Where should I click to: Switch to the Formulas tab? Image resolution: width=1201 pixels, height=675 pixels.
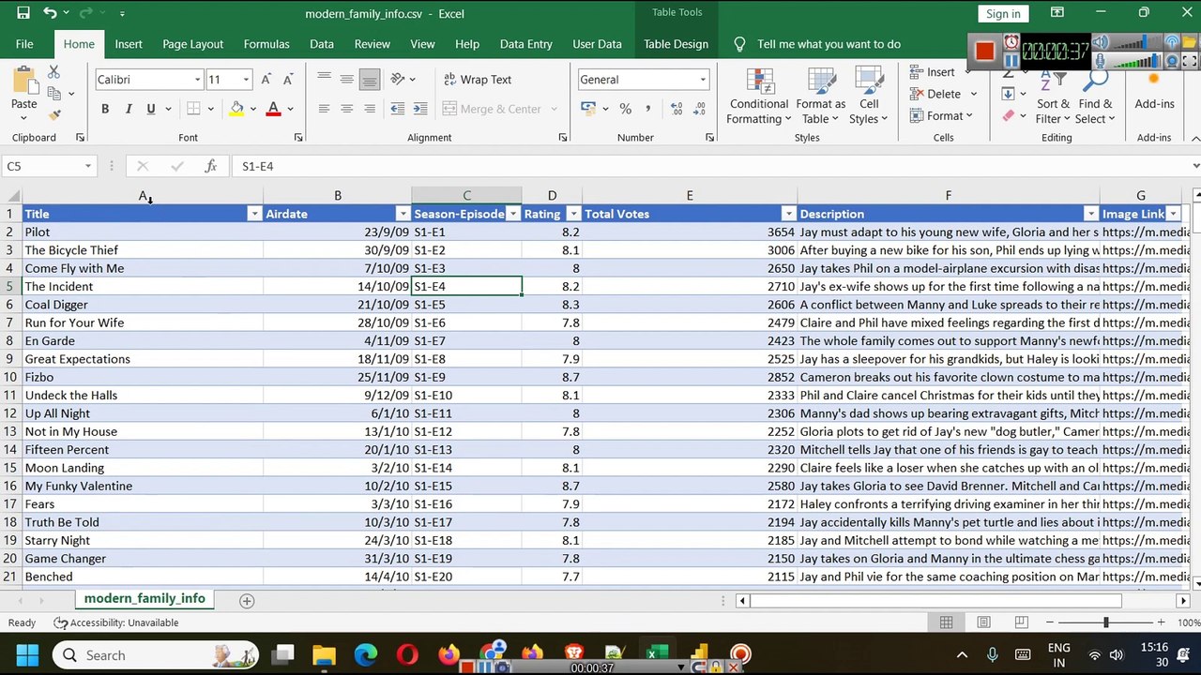click(266, 44)
